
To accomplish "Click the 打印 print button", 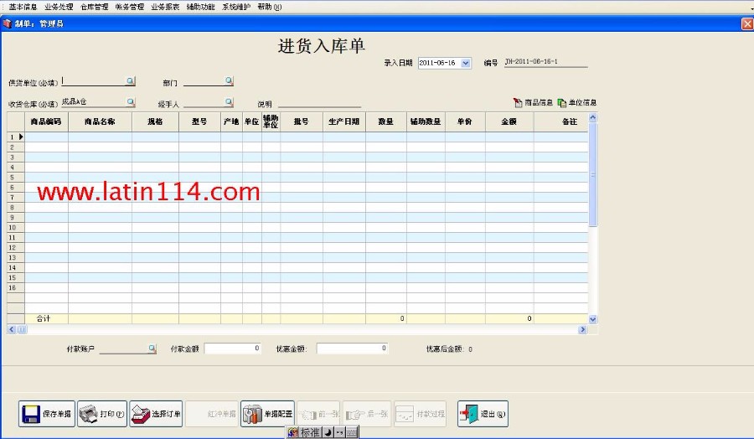I will 102,414.
